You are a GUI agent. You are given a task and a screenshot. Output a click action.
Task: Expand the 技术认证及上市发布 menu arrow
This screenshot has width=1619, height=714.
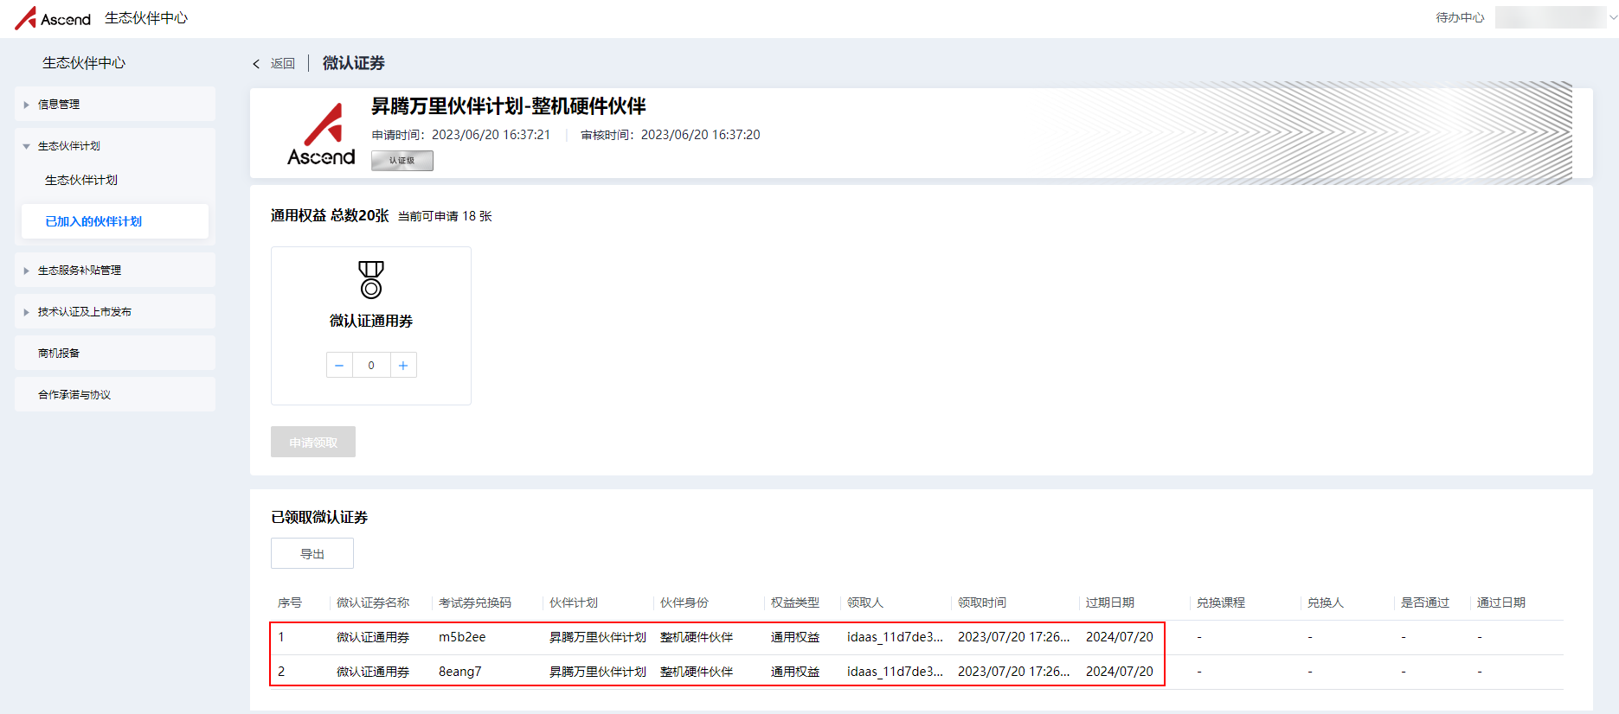click(x=26, y=312)
